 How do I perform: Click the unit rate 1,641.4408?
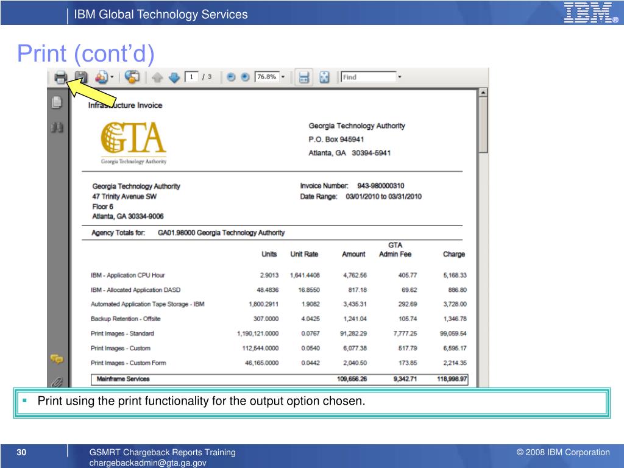click(305, 275)
